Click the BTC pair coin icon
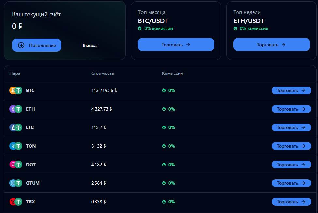Viewport: 318px width, 213px height. [x=16, y=90]
